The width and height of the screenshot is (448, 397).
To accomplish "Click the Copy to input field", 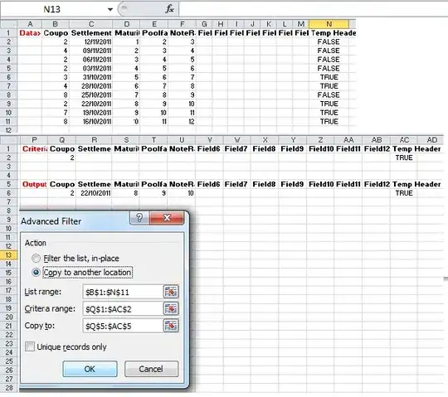I will point(123,326).
